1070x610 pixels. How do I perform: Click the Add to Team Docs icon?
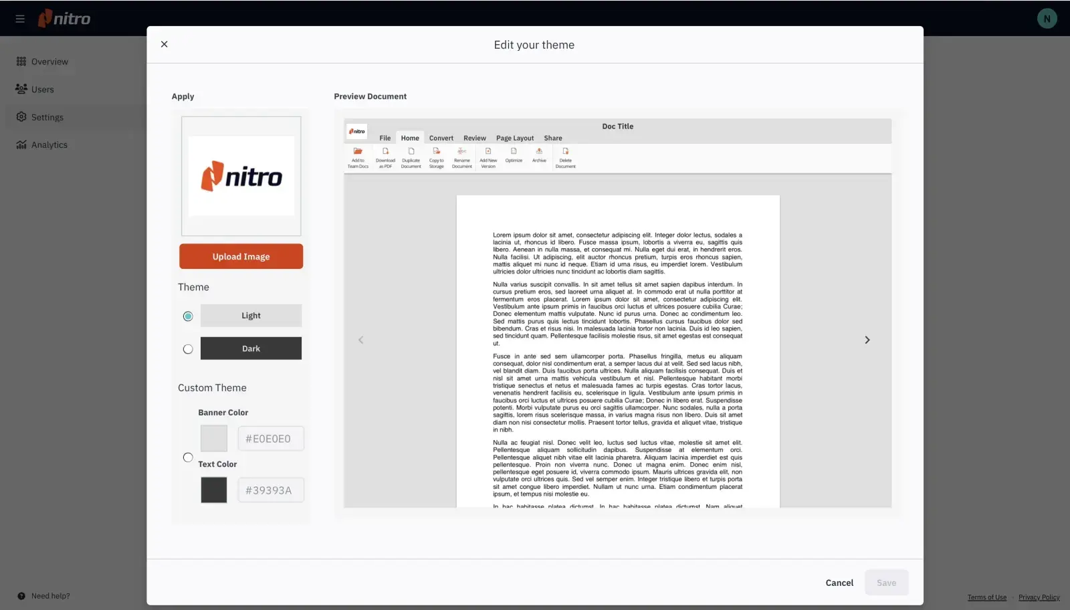(358, 152)
